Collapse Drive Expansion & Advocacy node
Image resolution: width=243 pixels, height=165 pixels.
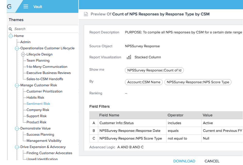coord(17,147)
